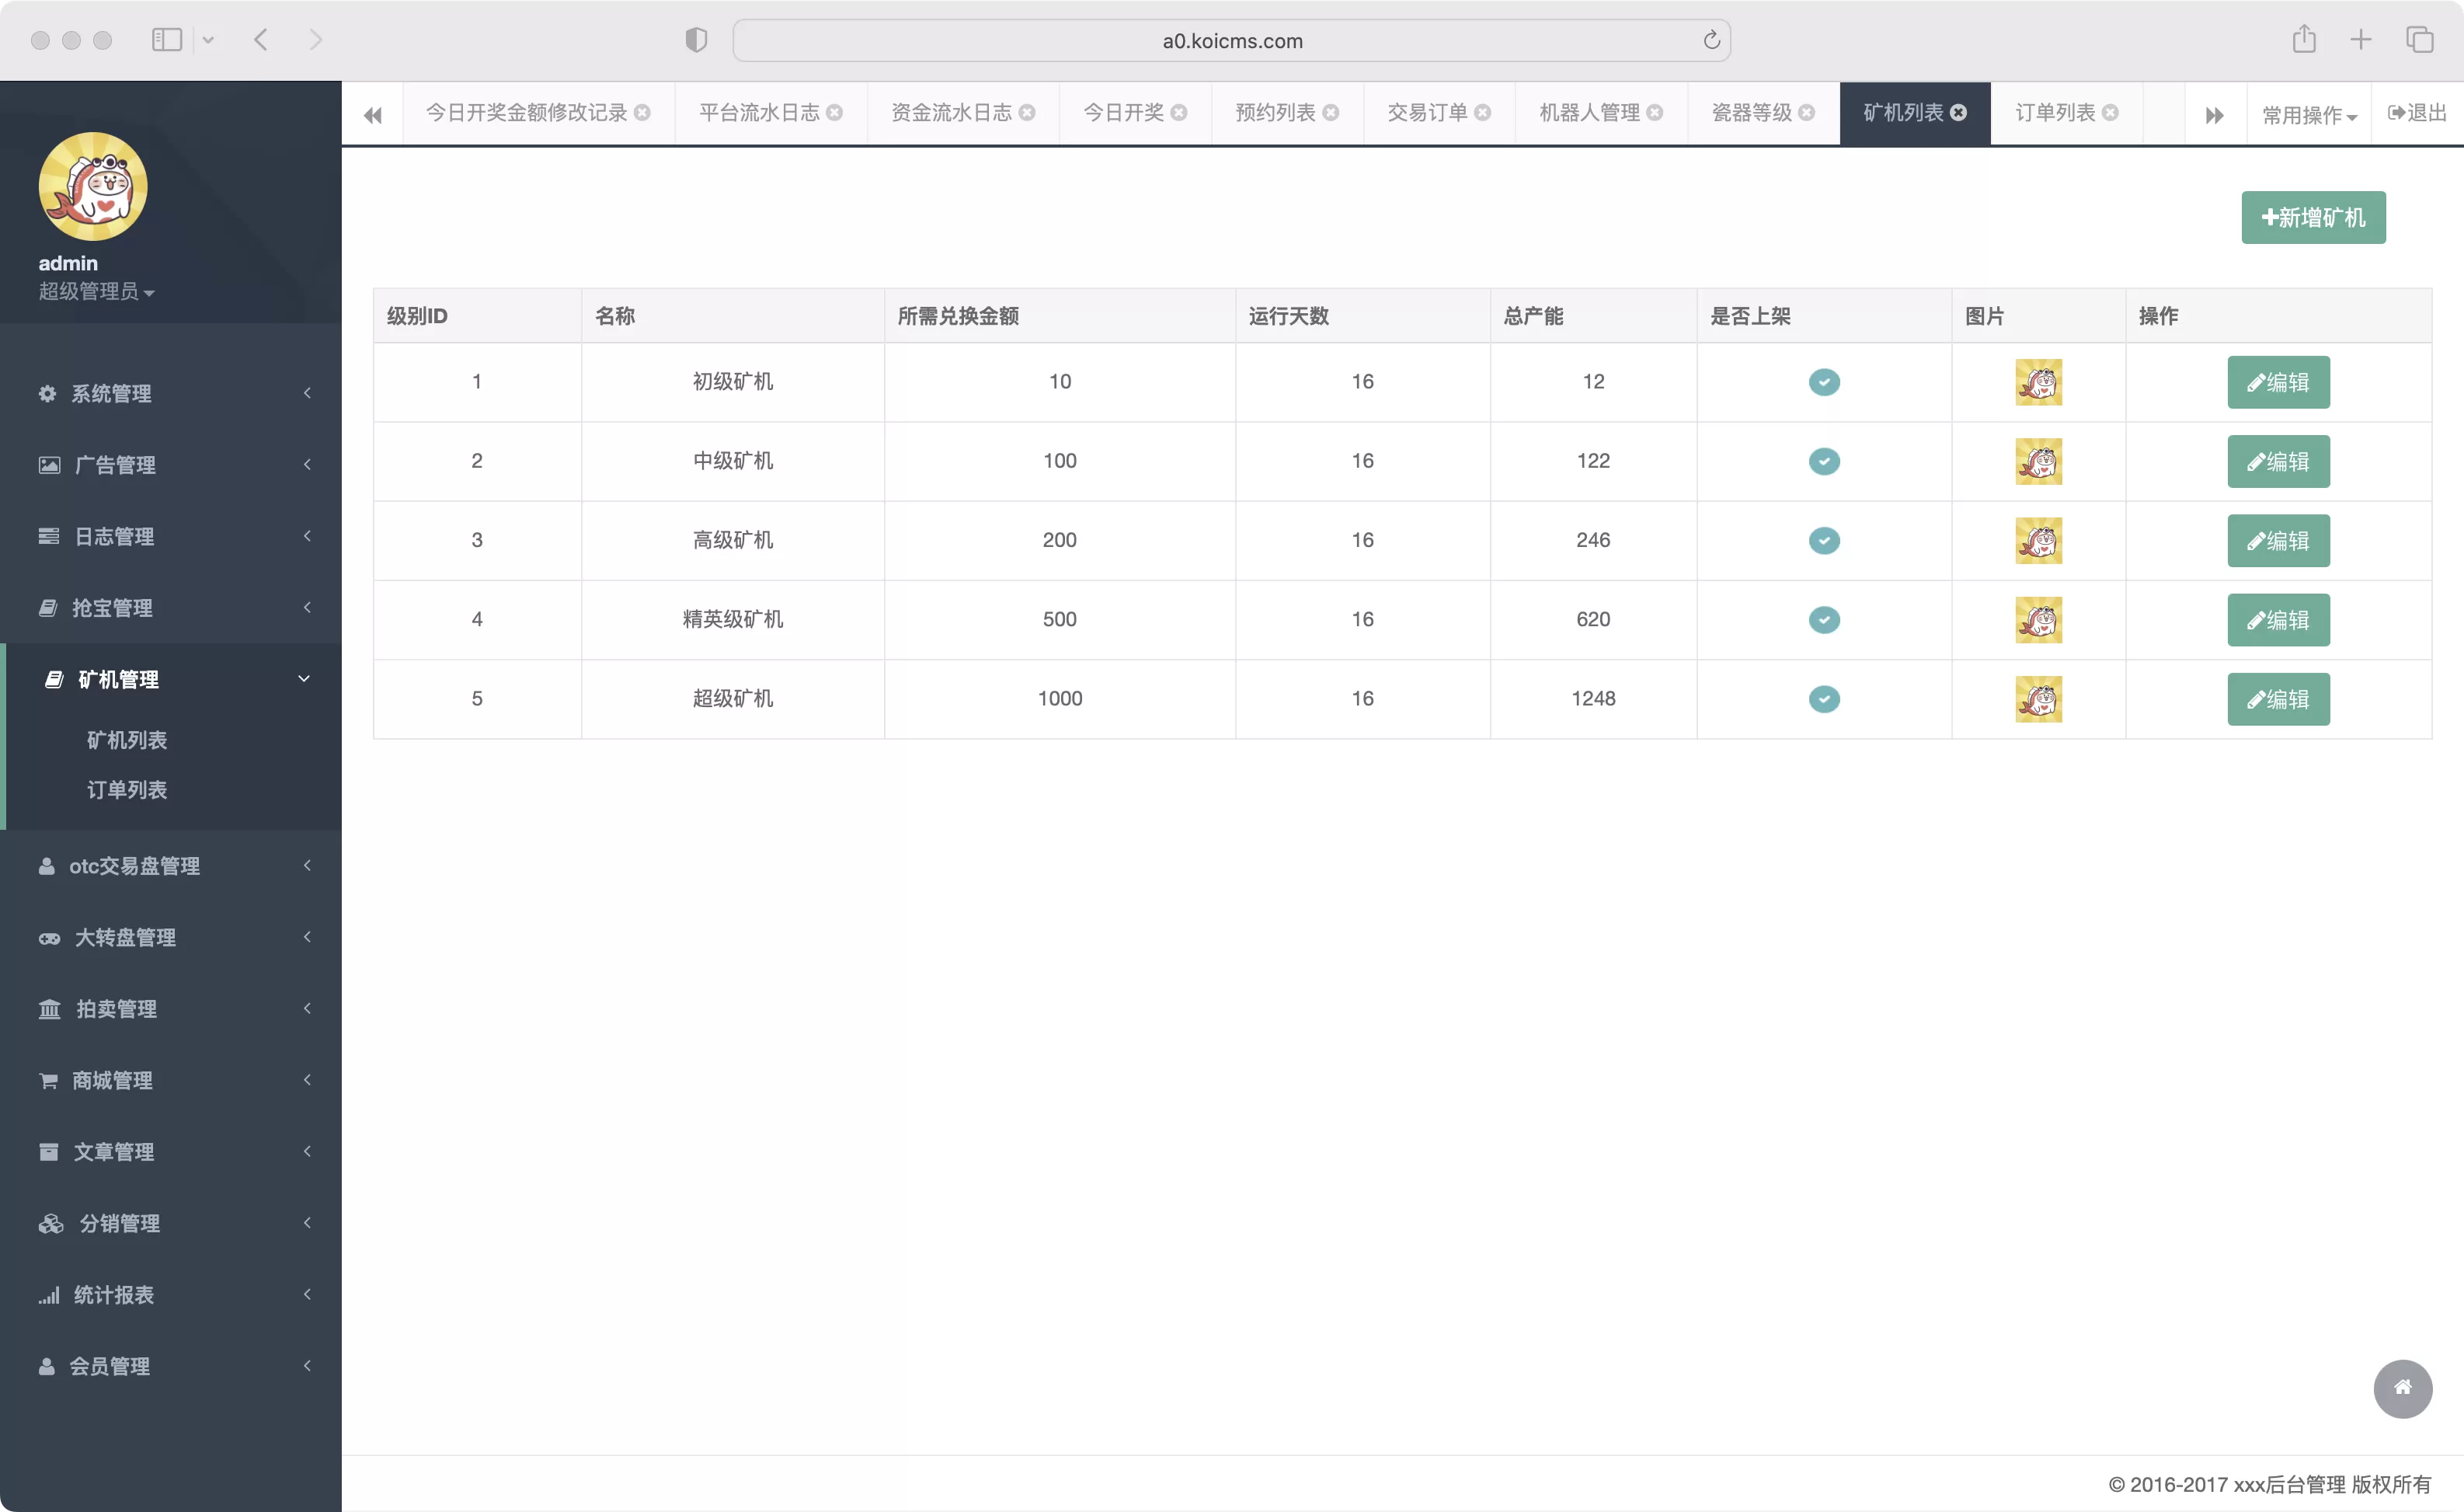Open the 常用操作 dropdown
This screenshot has height=1512, width=2464.
point(2309,115)
